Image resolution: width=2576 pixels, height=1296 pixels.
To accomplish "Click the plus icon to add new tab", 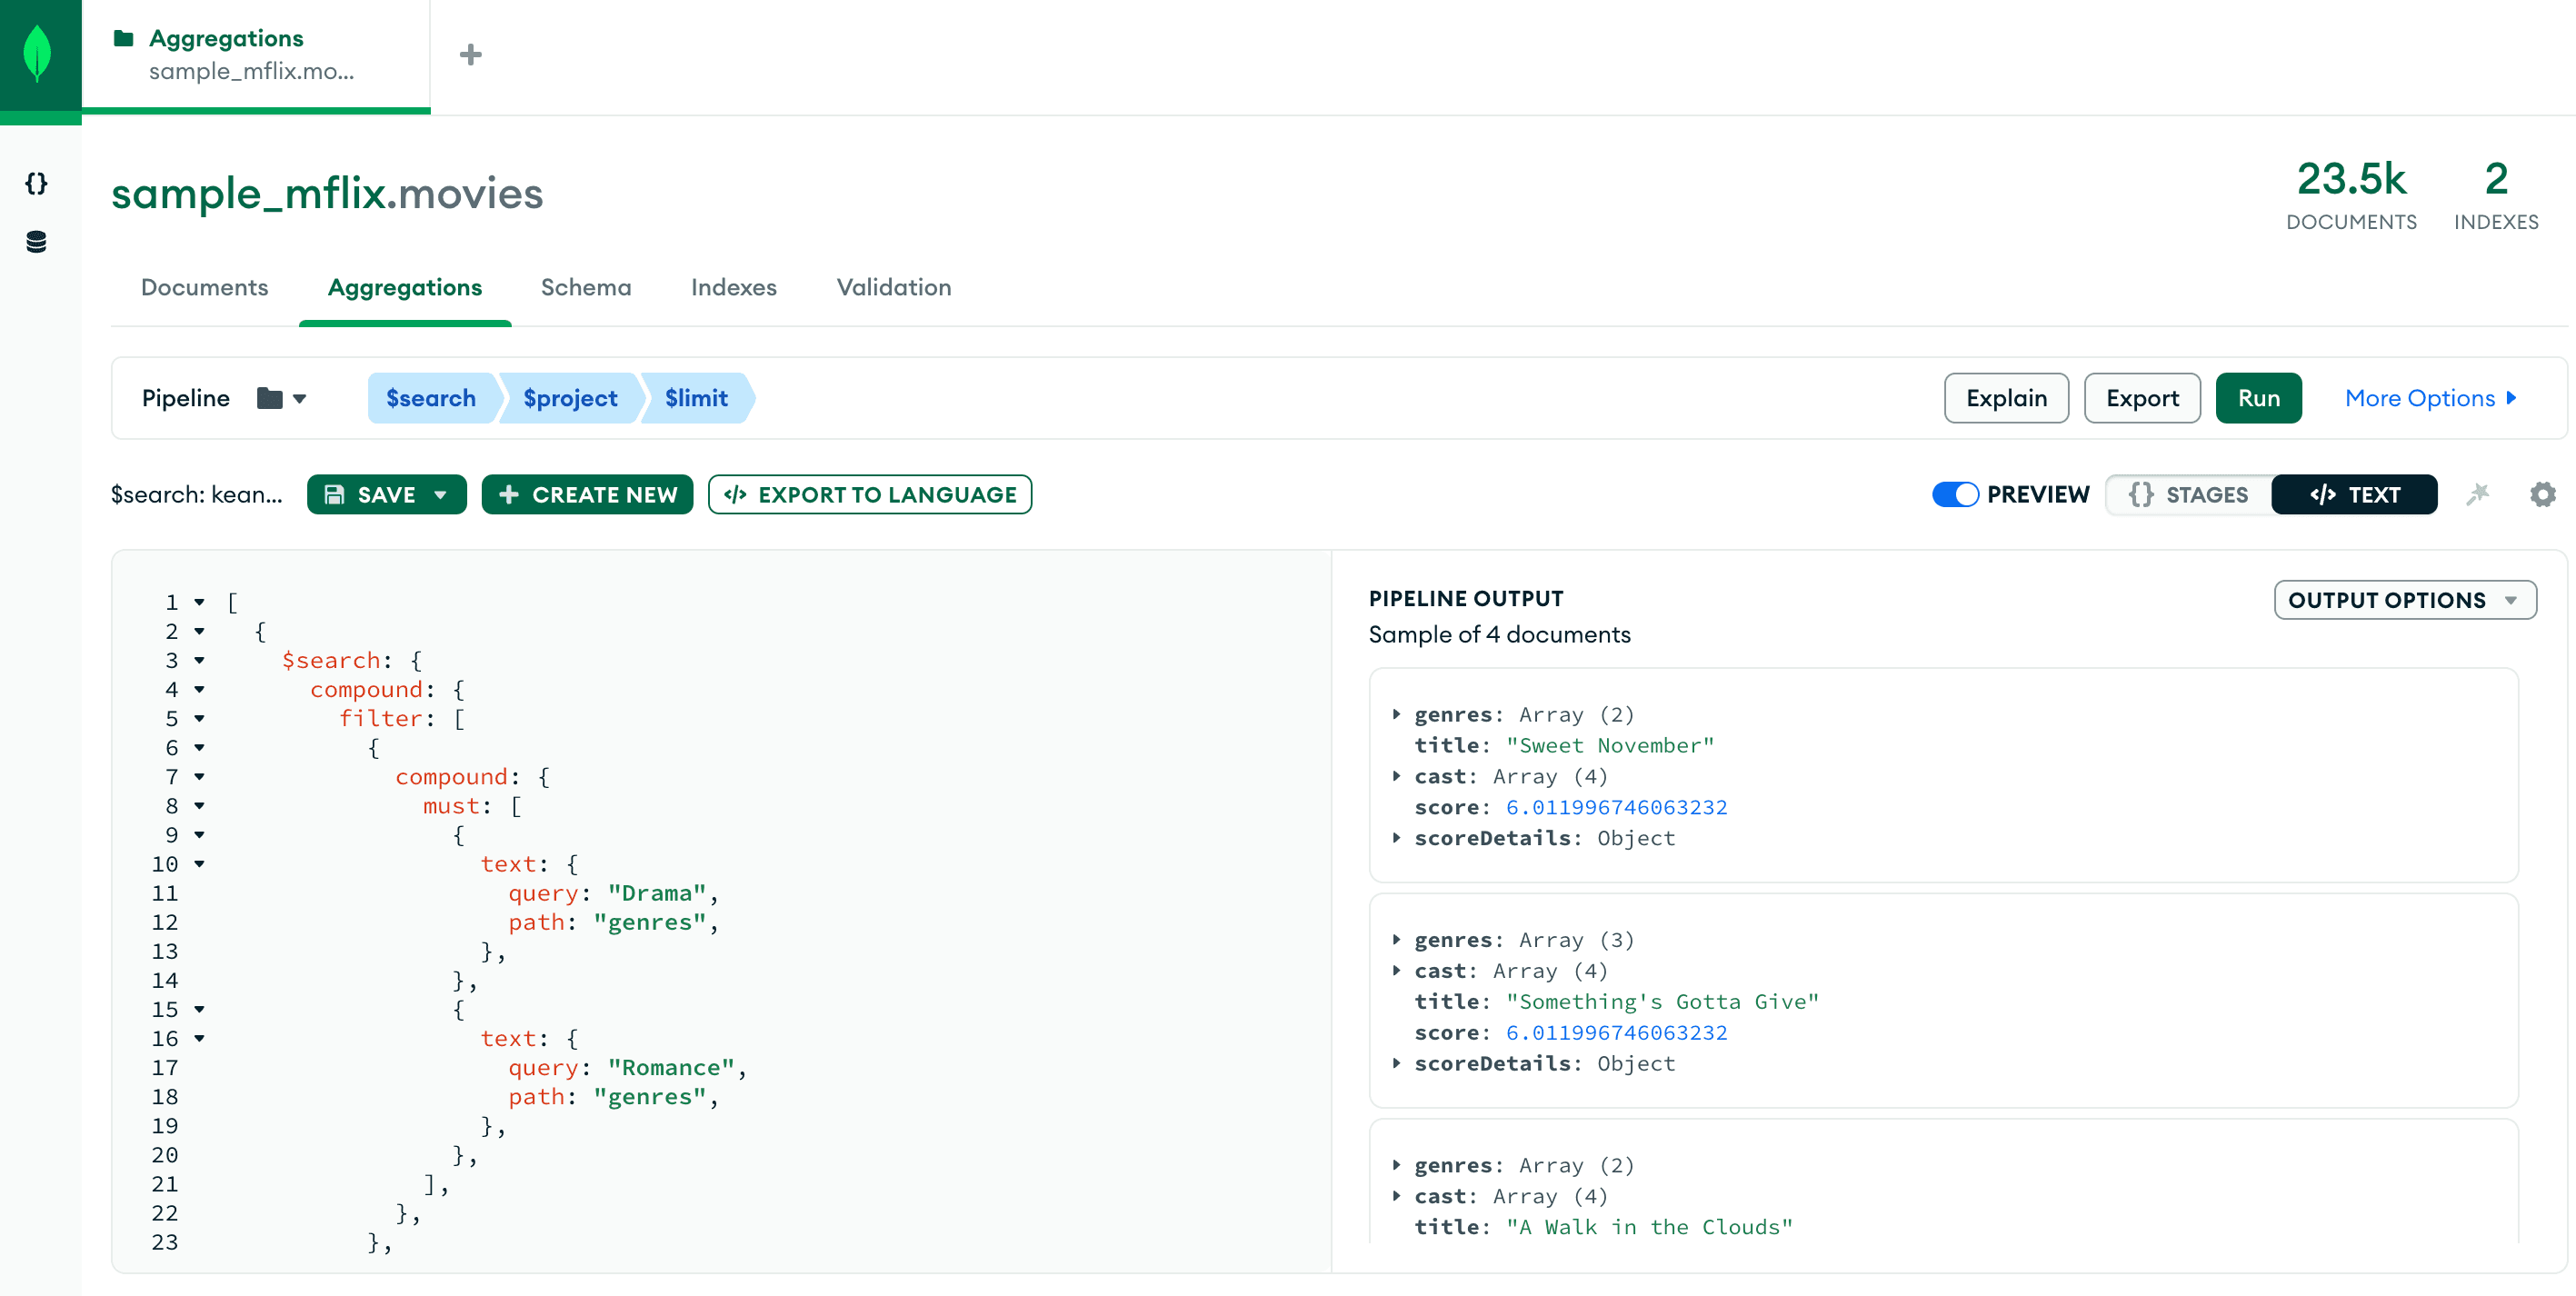I will point(470,54).
